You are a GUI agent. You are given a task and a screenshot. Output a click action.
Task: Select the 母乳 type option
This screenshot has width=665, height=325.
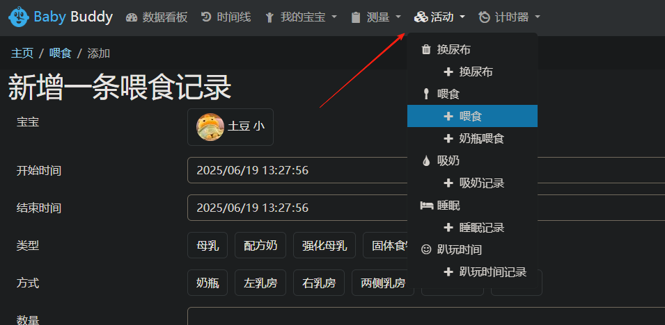coord(208,245)
